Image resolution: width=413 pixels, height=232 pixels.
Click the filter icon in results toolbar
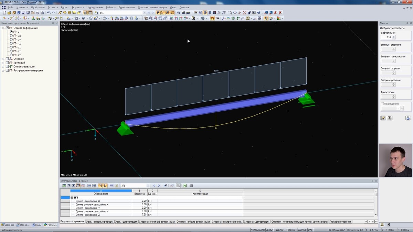(166, 186)
